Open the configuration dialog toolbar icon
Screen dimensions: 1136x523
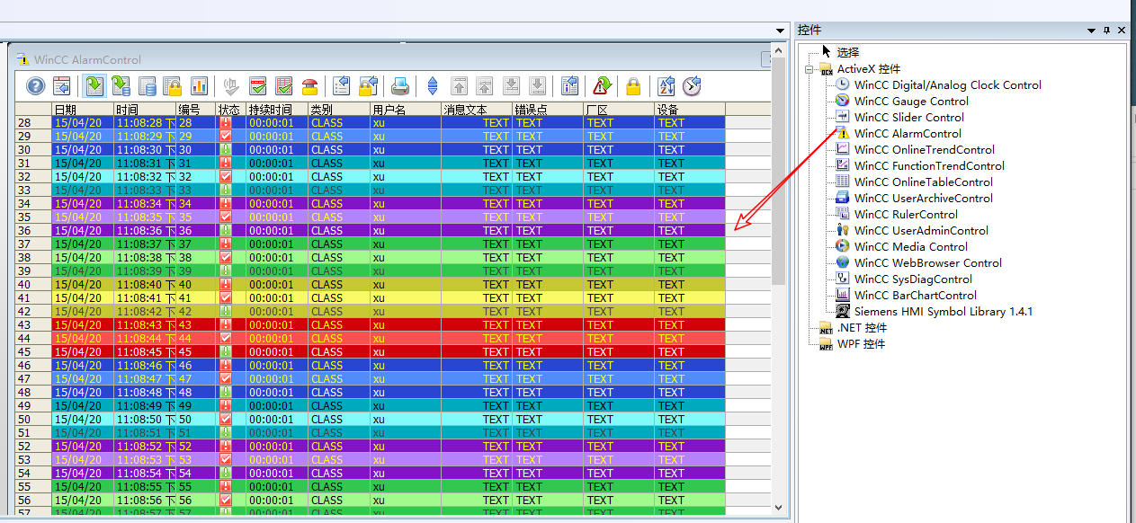(x=62, y=86)
